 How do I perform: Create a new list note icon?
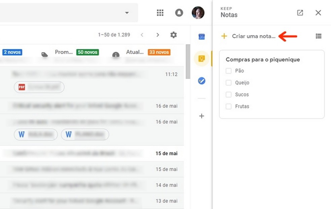pyautogui.click(x=319, y=36)
